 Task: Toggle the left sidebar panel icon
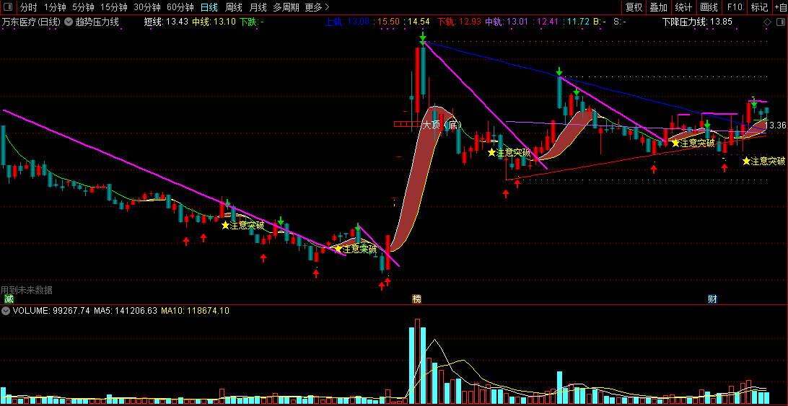(x=8, y=7)
